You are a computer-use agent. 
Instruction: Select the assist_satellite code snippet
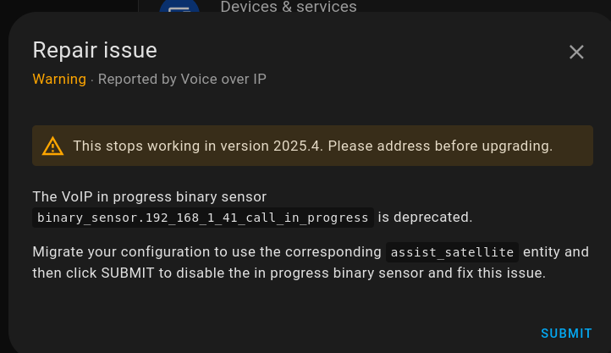coord(451,252)
